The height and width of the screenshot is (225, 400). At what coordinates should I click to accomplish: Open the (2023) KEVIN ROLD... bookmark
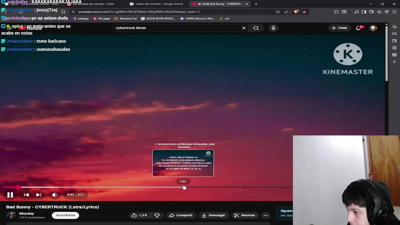158,18
